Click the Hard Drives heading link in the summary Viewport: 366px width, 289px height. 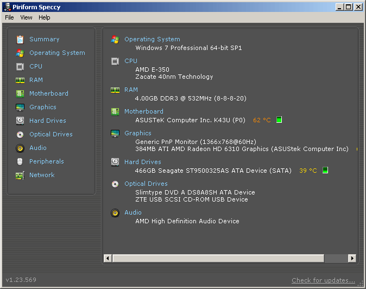tap(143, 162)
